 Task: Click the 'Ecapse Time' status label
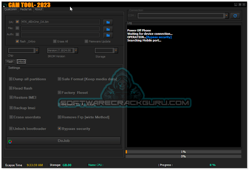point(14,165)
